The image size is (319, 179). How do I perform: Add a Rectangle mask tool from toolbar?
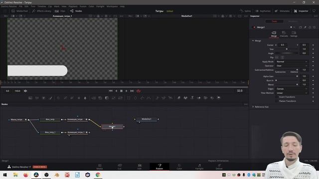(x=129, y=98)
